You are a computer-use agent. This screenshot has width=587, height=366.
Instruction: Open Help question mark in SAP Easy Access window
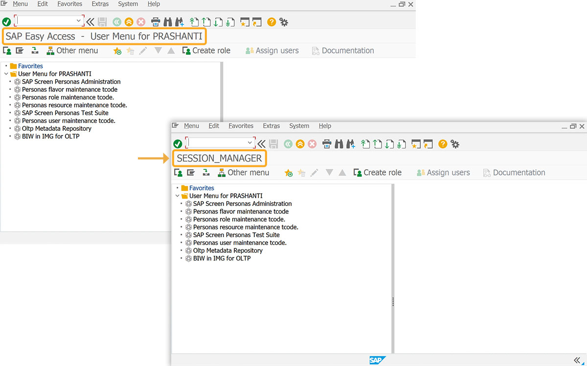[271, 22]
